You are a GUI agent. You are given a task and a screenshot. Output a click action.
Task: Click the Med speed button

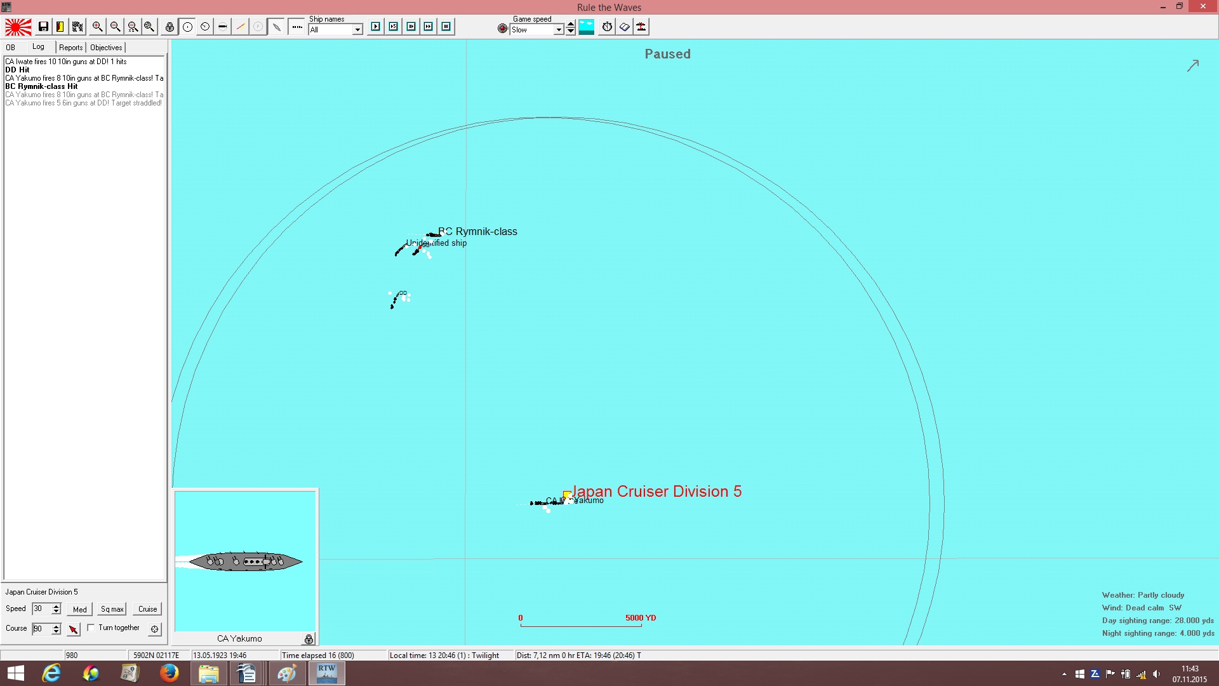point(80,609)
